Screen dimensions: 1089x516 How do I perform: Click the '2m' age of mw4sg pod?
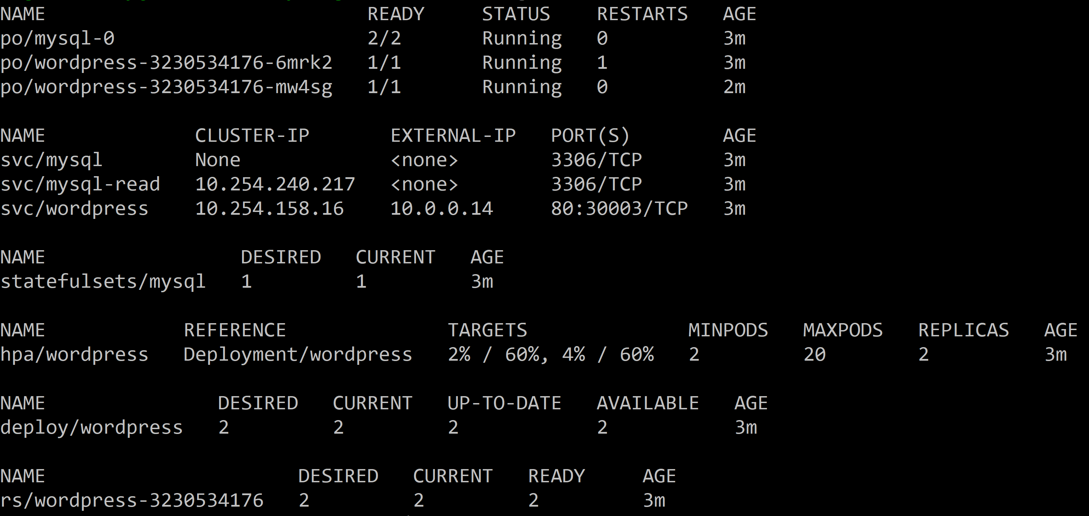coord(734,88)
